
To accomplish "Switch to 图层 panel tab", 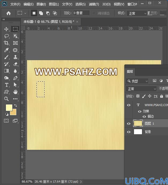I will pyautogui.click(x=130, y=71).
